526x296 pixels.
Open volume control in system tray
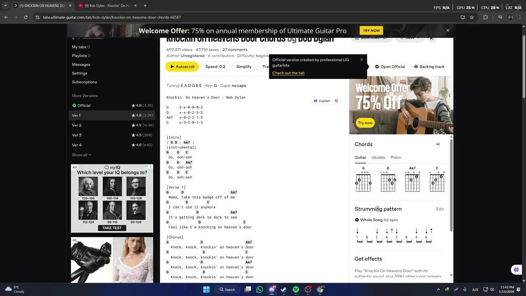coord(492,289)
